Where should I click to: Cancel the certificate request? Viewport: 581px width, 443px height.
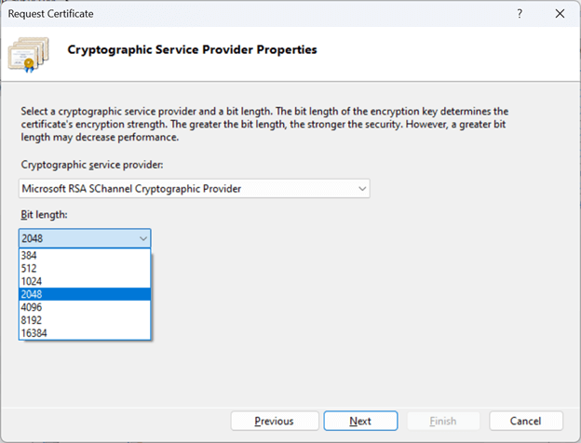pos(526,421)
